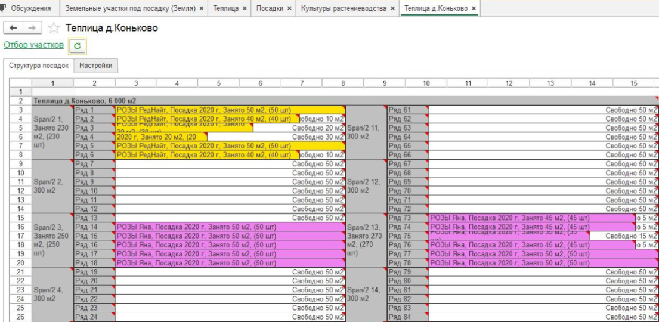Click the Теплица д.Коньково, 6 000 м2 header cell

(x=345, y=101)
